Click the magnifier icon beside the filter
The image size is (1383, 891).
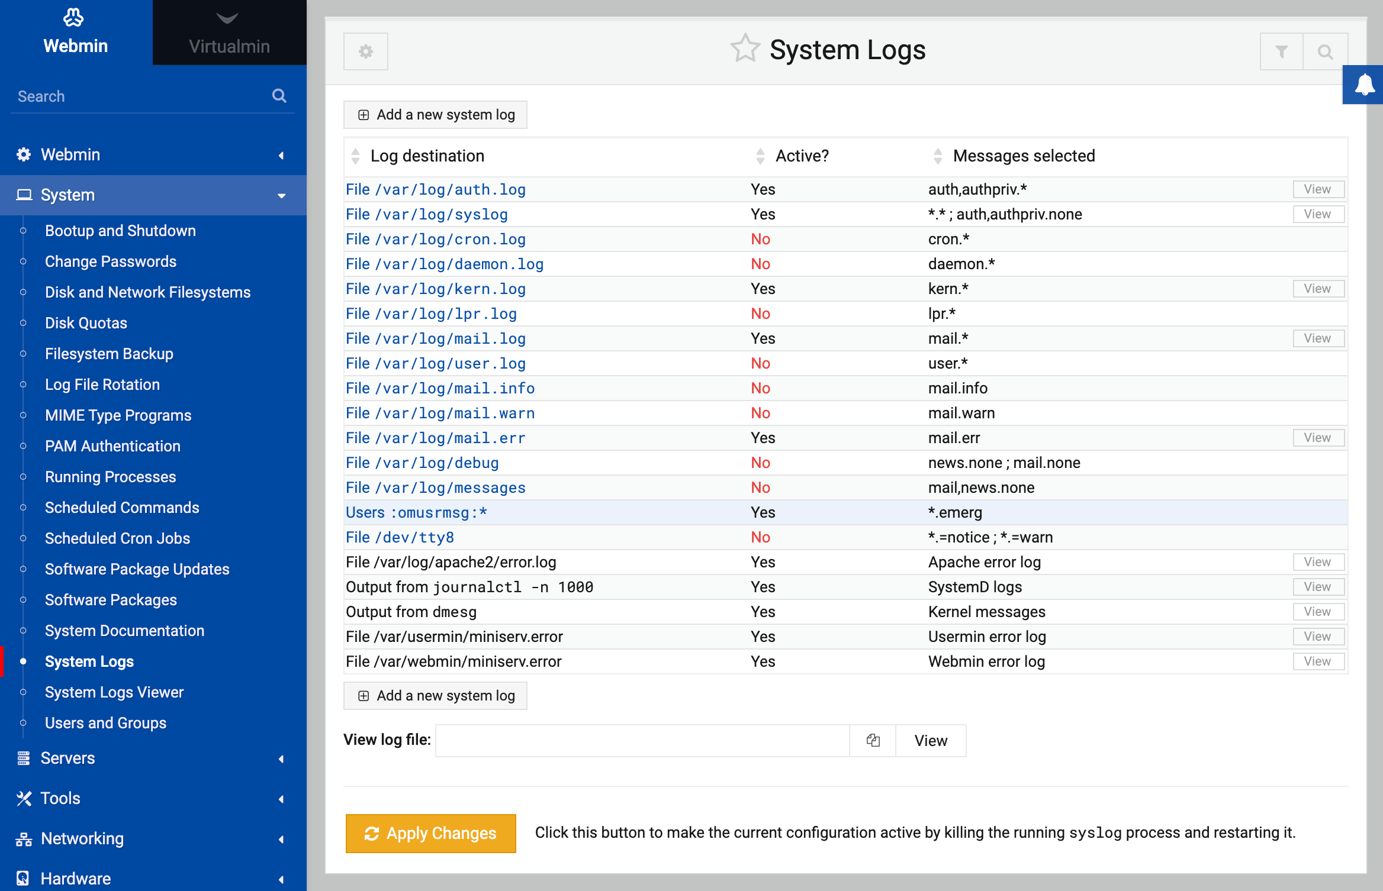1325,51
